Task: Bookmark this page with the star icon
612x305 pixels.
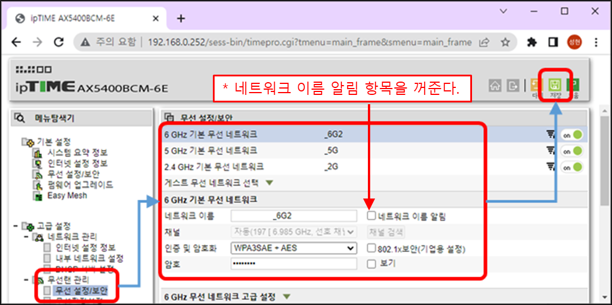Action: pos(506,42)
